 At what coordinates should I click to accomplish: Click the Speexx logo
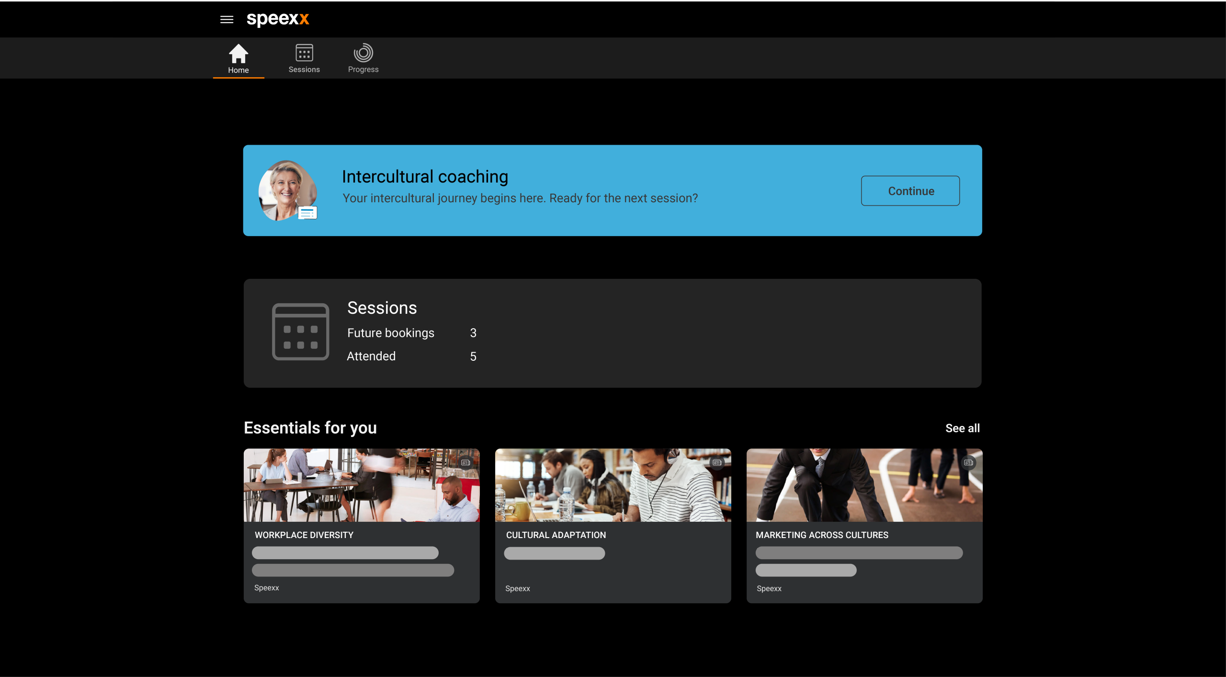(x=278, y=19)
